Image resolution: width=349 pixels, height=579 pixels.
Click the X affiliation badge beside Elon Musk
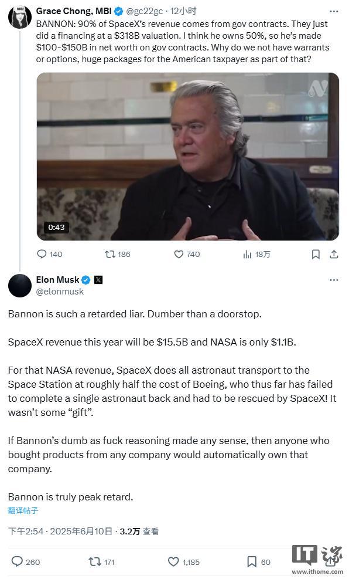pyautogui.click(x=98, y=280)
